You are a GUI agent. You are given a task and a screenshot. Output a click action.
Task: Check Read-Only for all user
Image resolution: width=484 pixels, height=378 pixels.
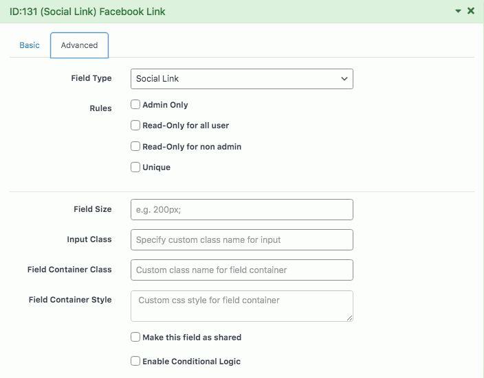point(135,126)
